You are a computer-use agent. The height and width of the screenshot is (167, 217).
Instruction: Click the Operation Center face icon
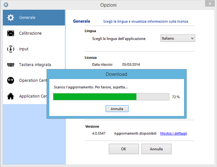(10, 80)
